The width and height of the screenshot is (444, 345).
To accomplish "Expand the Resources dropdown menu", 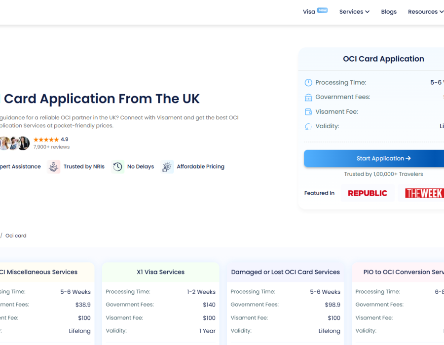I will pos(425,12).
